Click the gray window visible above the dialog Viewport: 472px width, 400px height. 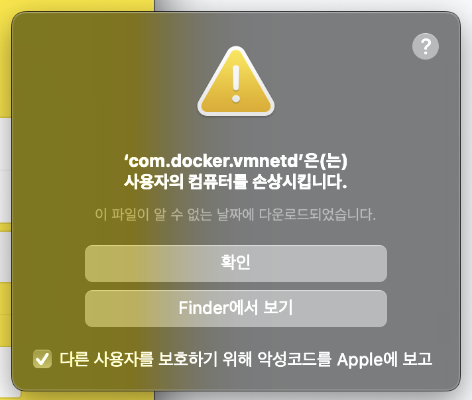coord(313,5)
